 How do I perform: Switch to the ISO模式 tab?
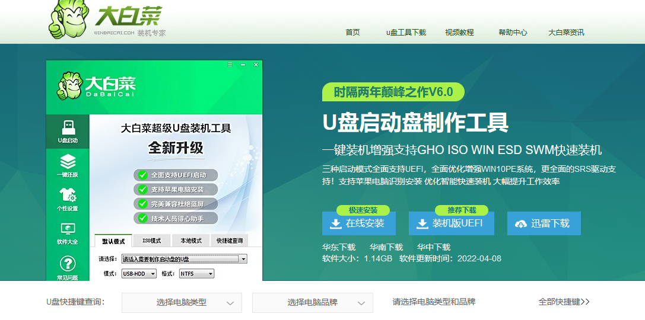pyautogui.click(x=152, y=241)
